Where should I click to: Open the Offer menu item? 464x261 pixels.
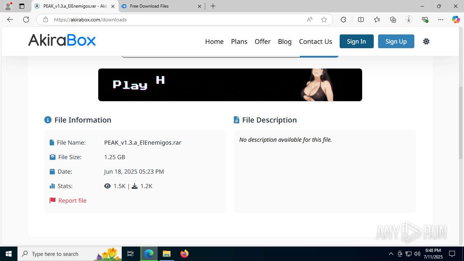pos(262,41)
